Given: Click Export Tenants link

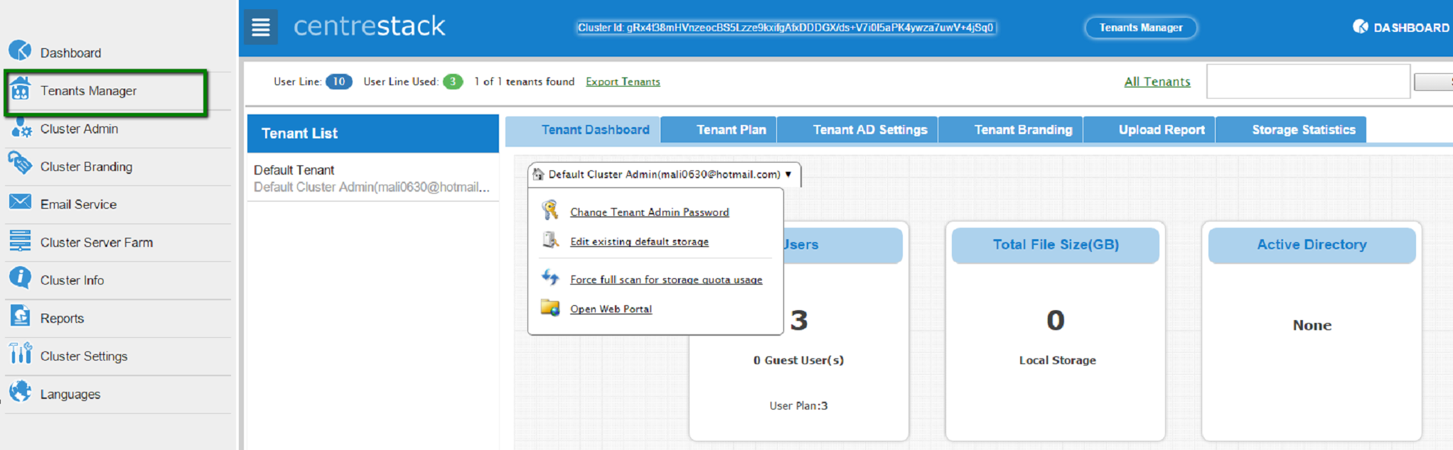Looking at the screenshot, I should [x=623, y=82].
